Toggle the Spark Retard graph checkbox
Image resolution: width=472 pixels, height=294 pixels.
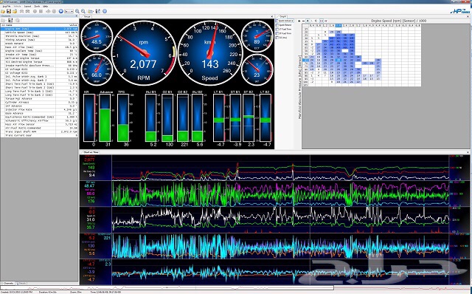tap(277, 25)
